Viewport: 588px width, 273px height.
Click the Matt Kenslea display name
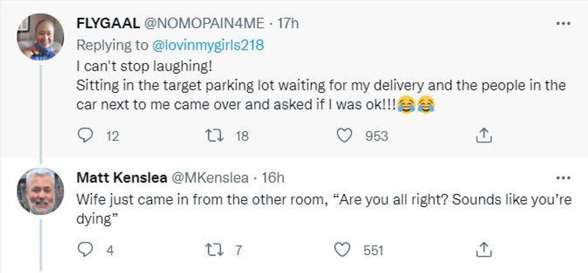tap(122, 178)
